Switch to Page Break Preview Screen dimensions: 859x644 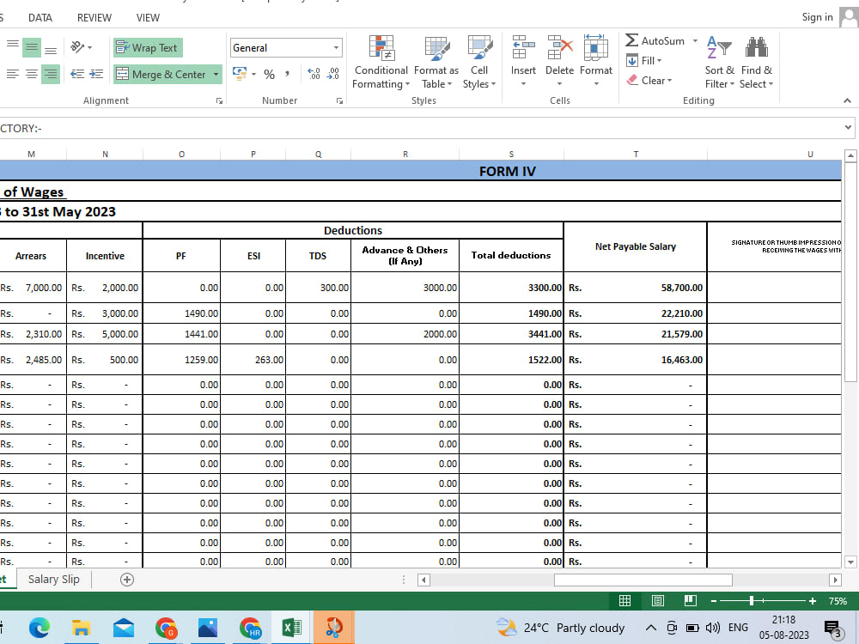coord(691,601)
